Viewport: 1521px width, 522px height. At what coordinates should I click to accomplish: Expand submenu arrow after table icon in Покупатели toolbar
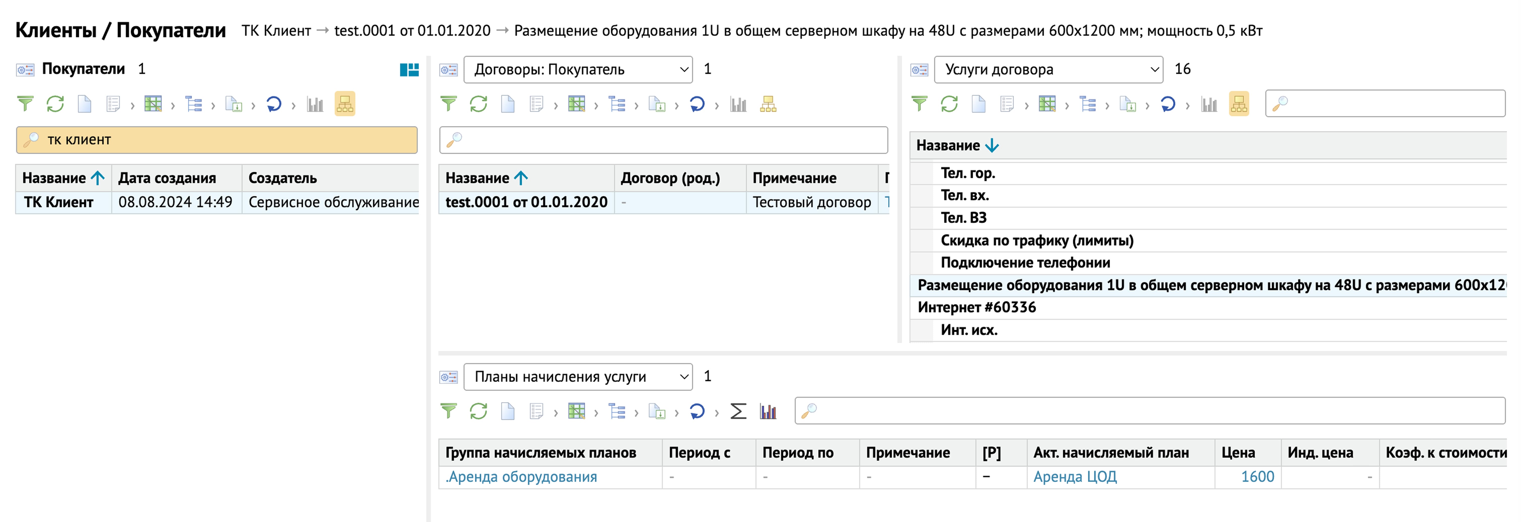click(173, 106)
